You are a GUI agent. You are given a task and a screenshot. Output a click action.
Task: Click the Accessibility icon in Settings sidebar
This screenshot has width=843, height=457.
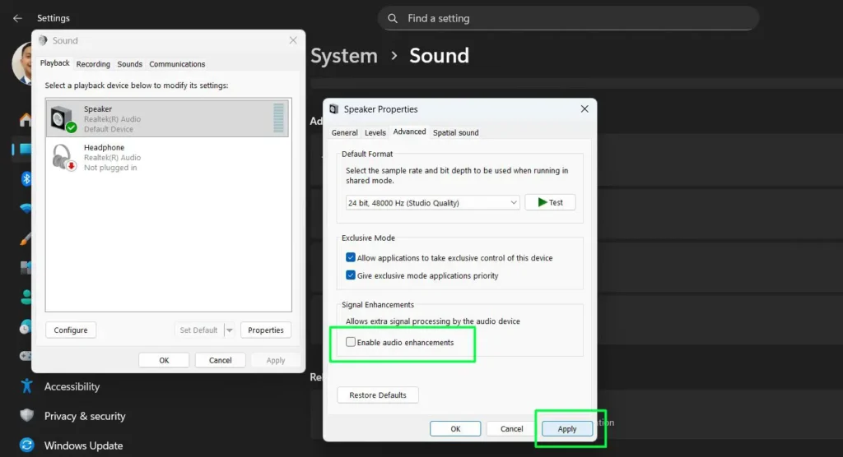26,386
